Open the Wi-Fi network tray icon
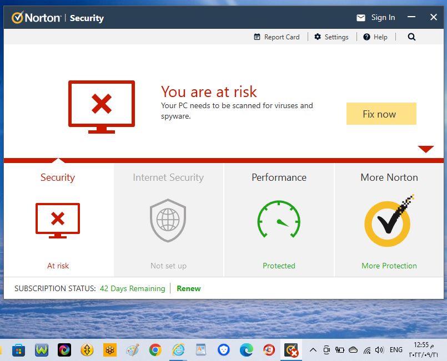Screen dimensions: 447x361 (x=367, y=350)
